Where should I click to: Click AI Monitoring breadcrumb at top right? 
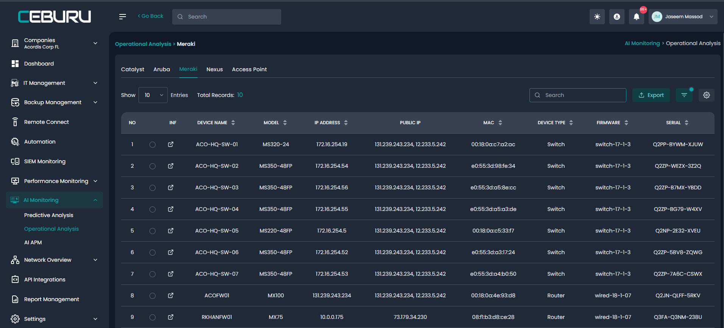coord(642,43)
